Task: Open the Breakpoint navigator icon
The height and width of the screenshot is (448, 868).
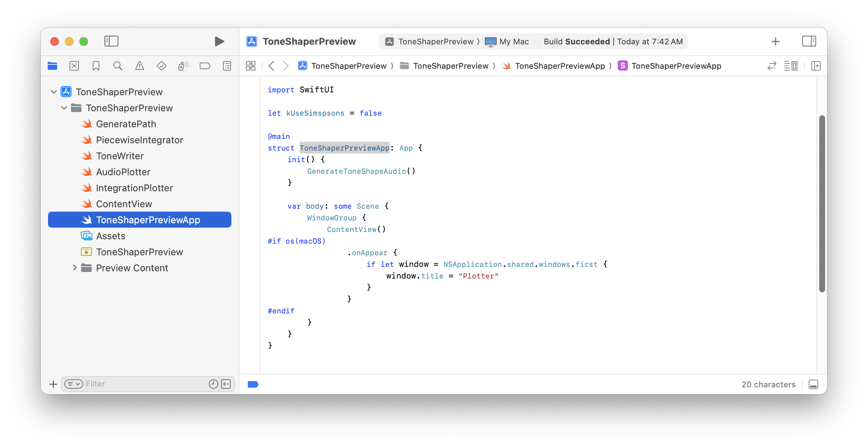Action: (x=205, y=66)
